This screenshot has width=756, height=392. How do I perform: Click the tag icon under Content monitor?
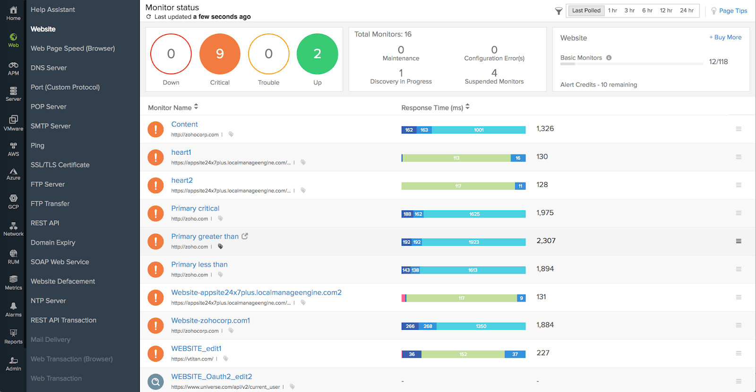click(x=231, y=134)
